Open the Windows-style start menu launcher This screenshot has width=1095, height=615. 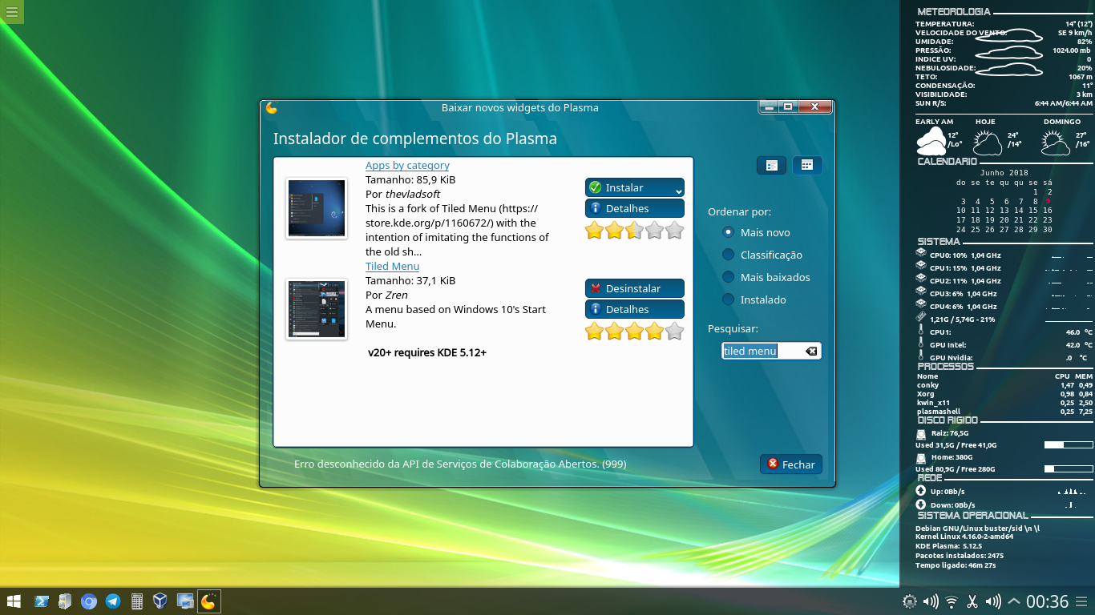pos(14,601)
